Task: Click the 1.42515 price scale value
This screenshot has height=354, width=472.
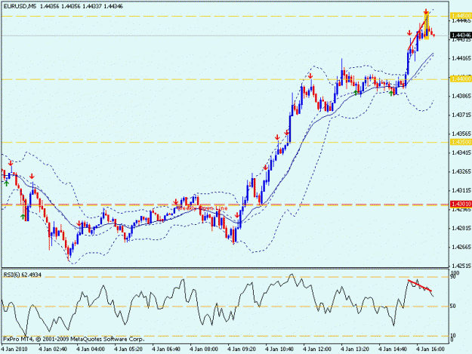Action: 462,266
